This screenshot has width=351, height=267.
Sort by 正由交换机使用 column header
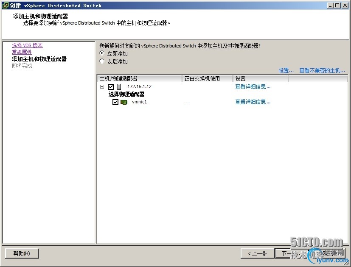(207, 78)
